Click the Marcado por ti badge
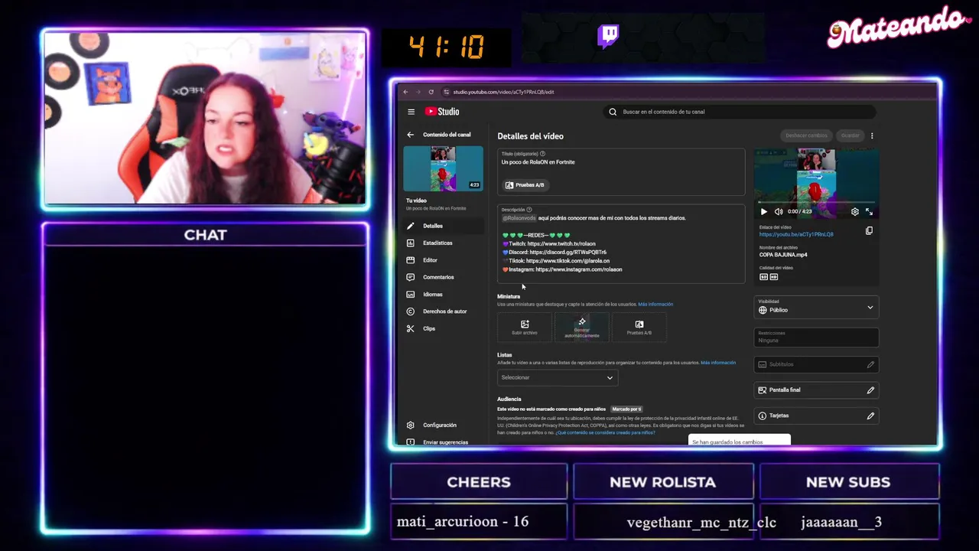Viewport: 979px width, 551px height. [627, 409]
